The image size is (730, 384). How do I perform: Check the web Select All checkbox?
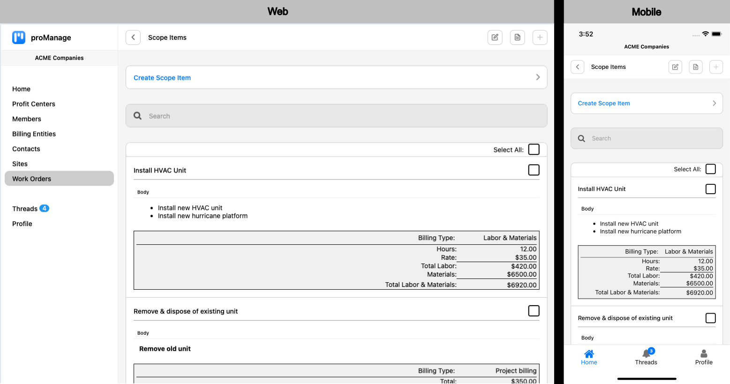(534, 150)
